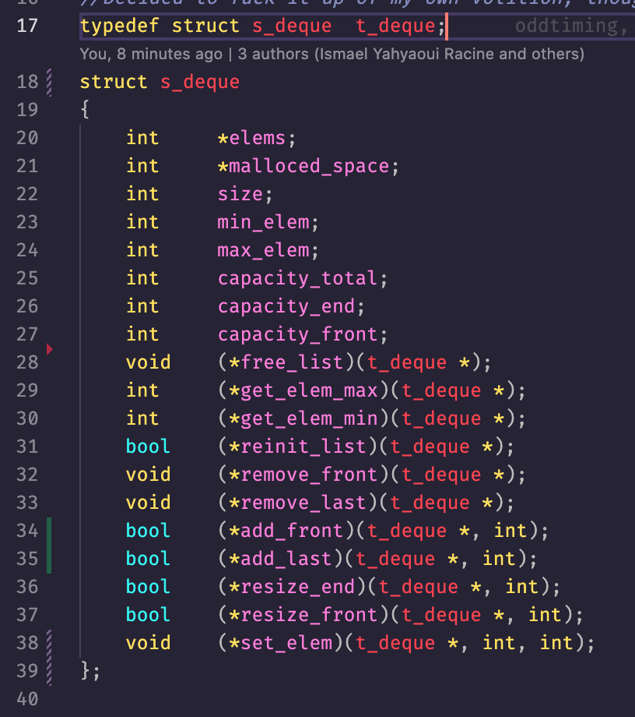The height and width of the screenshot is (717, 635).
Task: Click the 'oddtiming' inline blame text
Action: (566, 26)
